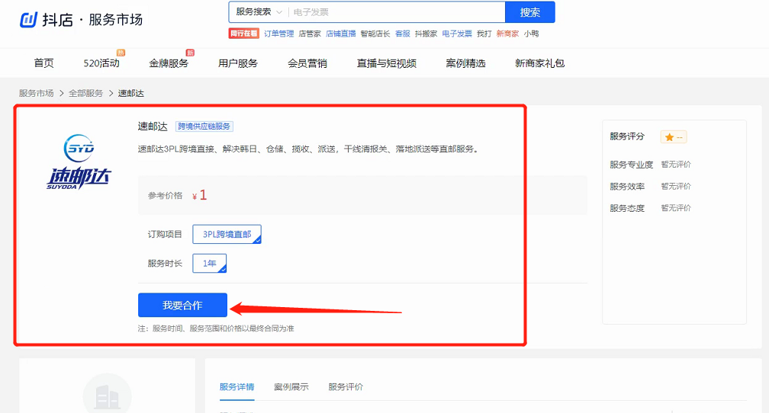Open the 订单管理 quick link

pyautogui.click(x=278, y=34)
